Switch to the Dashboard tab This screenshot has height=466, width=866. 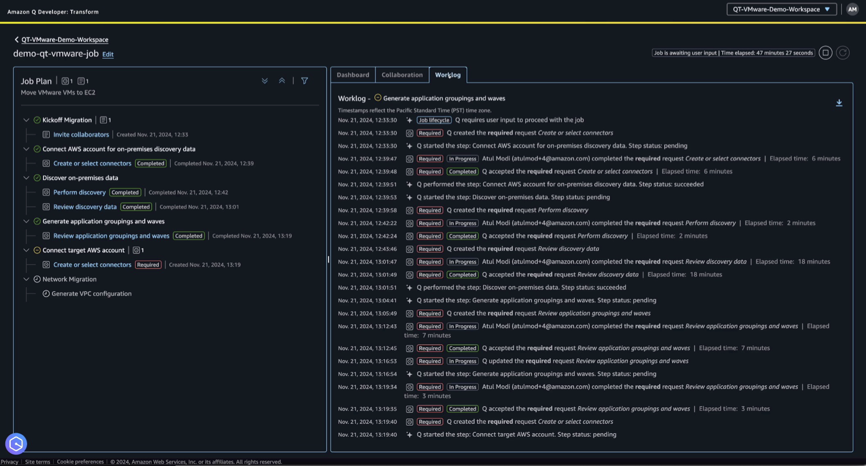click(353, 75)
